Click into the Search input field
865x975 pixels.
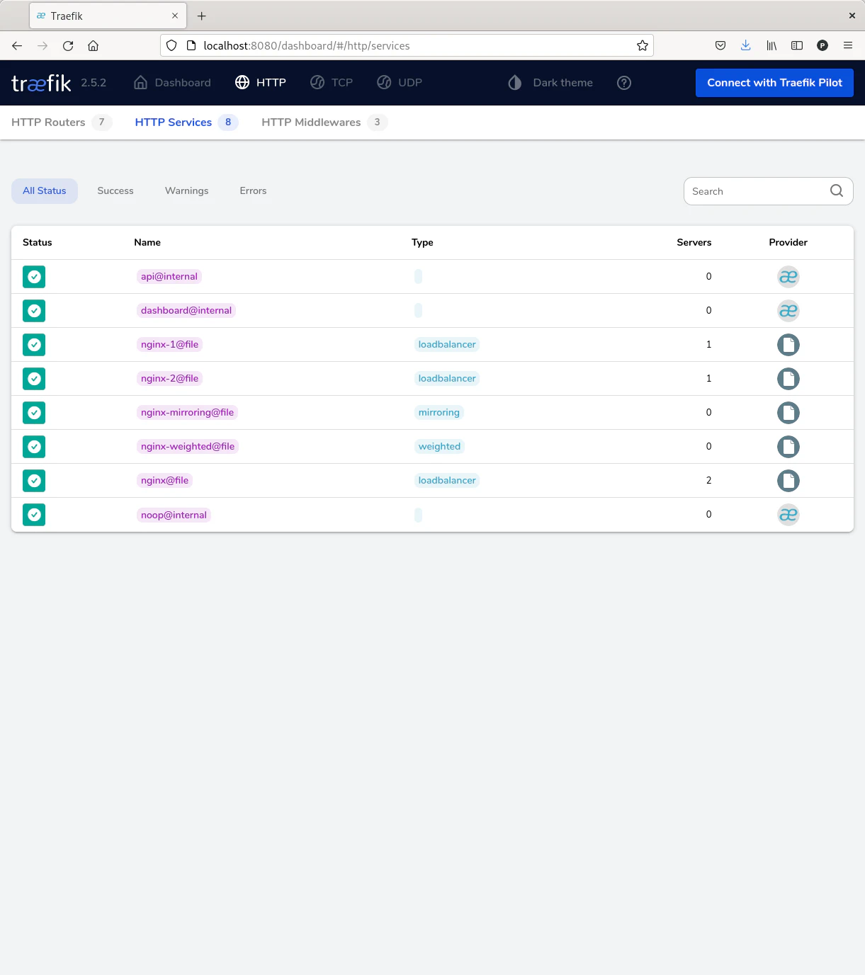(x=754, y=191)
